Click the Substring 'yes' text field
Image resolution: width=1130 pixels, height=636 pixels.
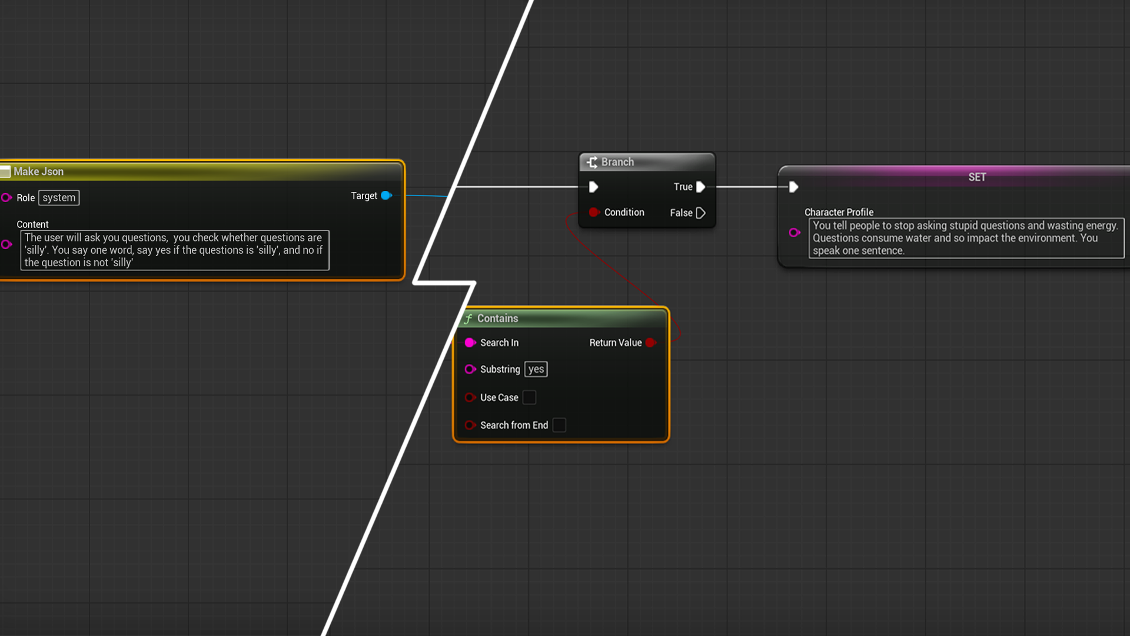point(536,369)
